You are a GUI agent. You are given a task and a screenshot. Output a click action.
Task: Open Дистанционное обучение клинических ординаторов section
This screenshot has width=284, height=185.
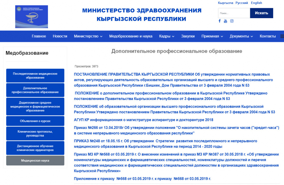click(35, 148)
